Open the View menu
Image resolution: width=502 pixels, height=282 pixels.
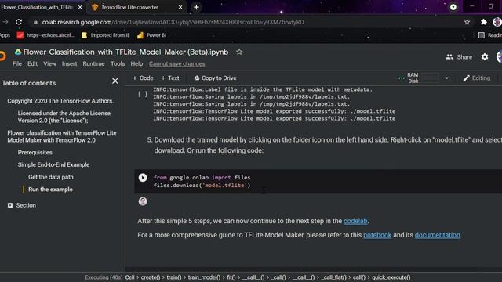pos(49,64)
